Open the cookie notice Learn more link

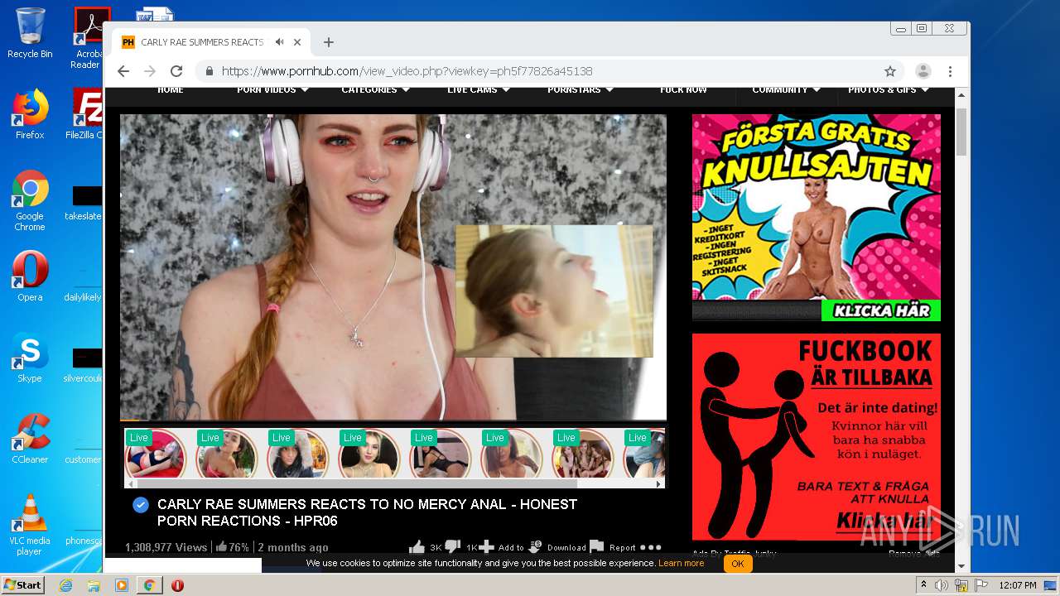point(681,564)
